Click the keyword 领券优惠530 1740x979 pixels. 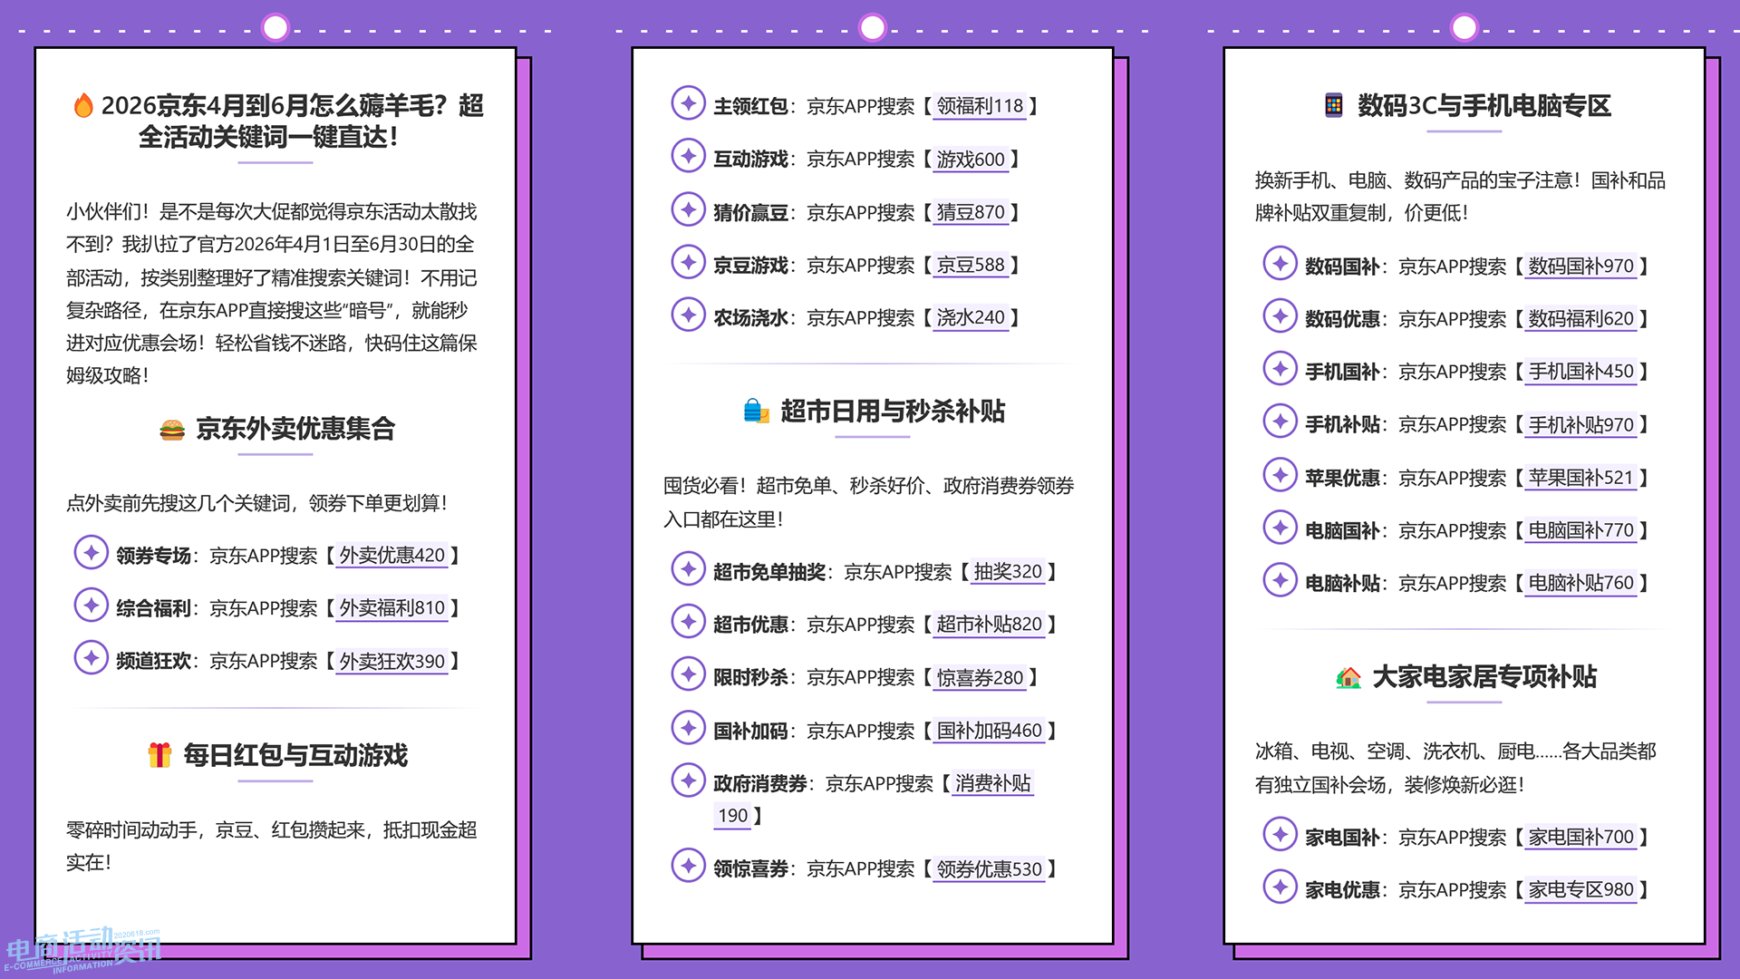click(990, 869)
